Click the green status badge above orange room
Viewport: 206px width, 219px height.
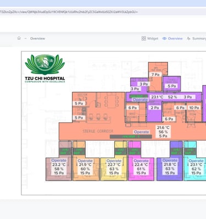tap(79, 151)
